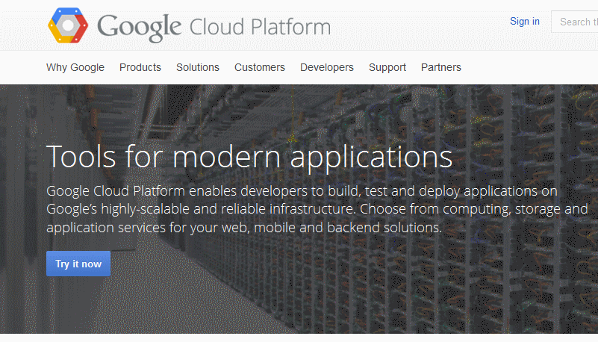This screenshot has width=598, height=342.
Task: Click the Tools for modern applications headline
Action: point(249,157)
